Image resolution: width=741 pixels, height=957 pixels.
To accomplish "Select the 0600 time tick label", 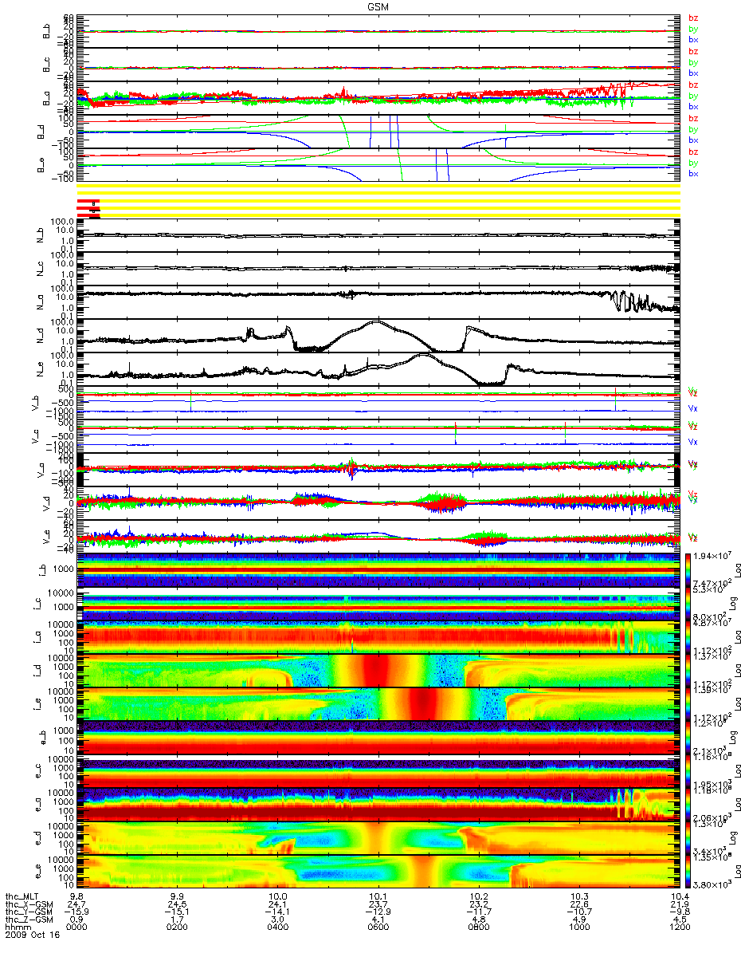I will 378,927.
